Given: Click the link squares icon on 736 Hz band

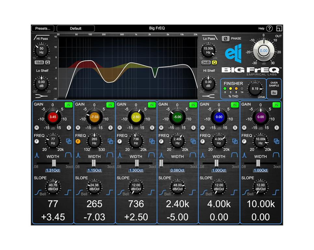Looking at the screenshot, I should pyautogui.click(x=152, y=141).
